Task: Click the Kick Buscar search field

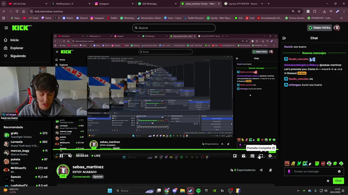Action: click(174, 28)
